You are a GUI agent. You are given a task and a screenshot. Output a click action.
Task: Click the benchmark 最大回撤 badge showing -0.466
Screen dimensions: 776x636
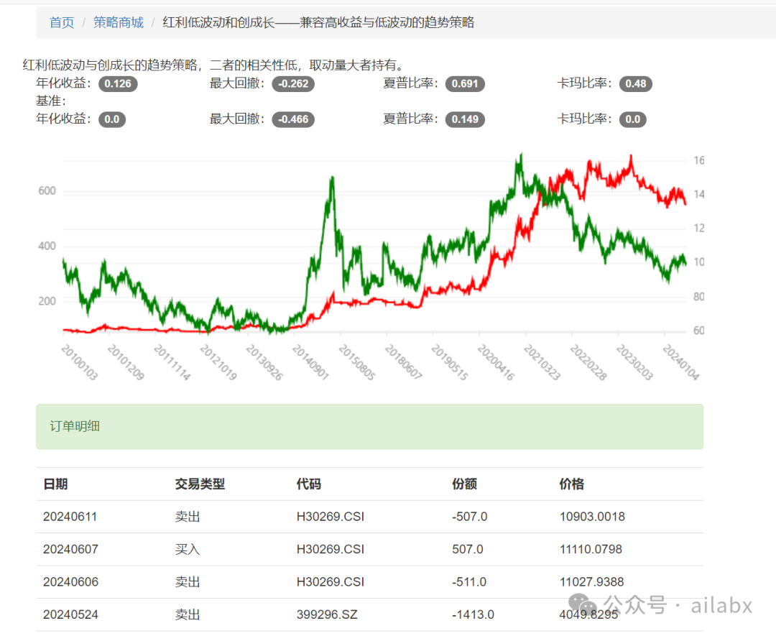click(x=293, y=119)
